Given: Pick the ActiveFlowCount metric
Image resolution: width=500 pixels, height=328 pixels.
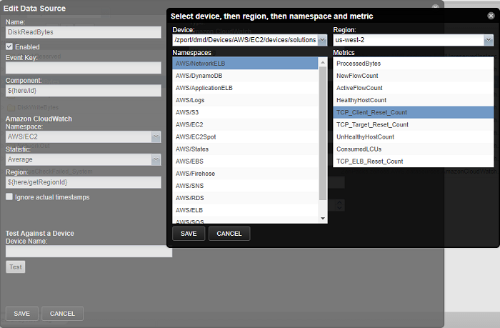Looking at the screenshot, I should tap(414, 88).
